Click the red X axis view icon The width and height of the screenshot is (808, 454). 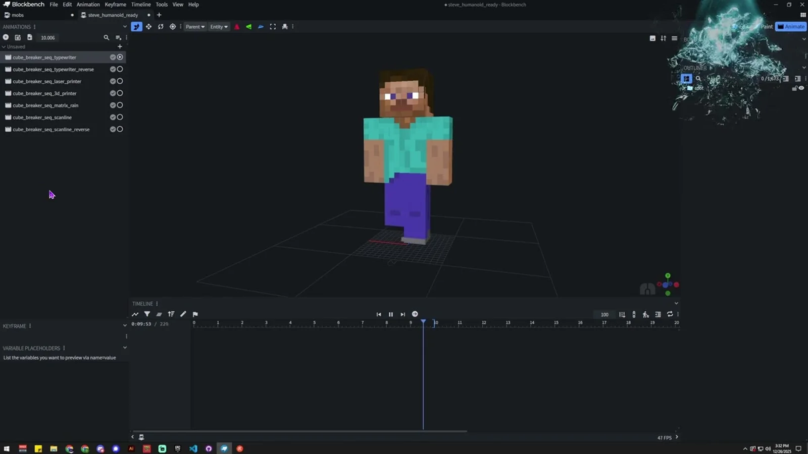click(x=237, y=27)
